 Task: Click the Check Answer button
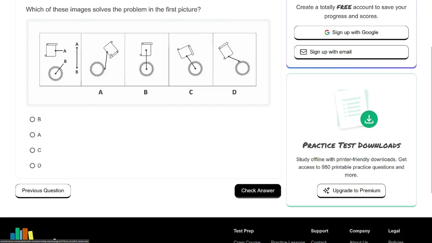click(x=258, y=191)
